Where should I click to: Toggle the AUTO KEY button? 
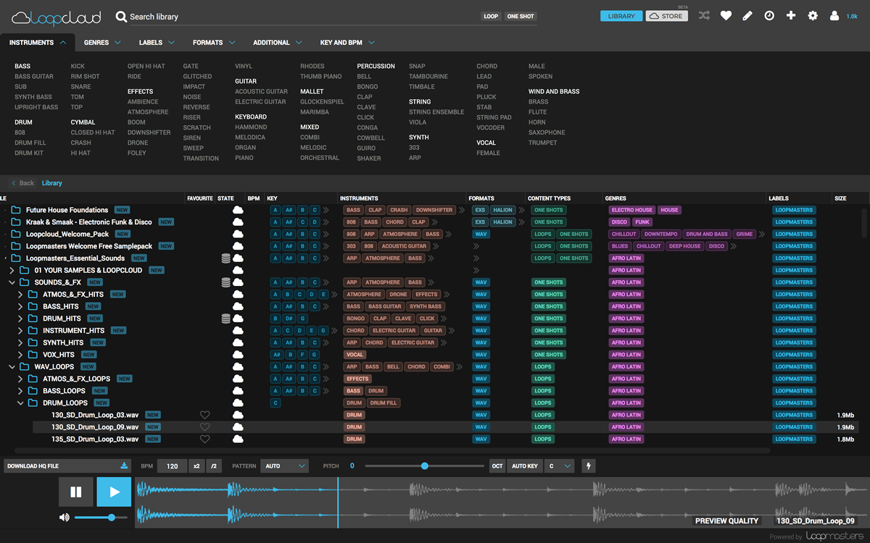[524, 466]
